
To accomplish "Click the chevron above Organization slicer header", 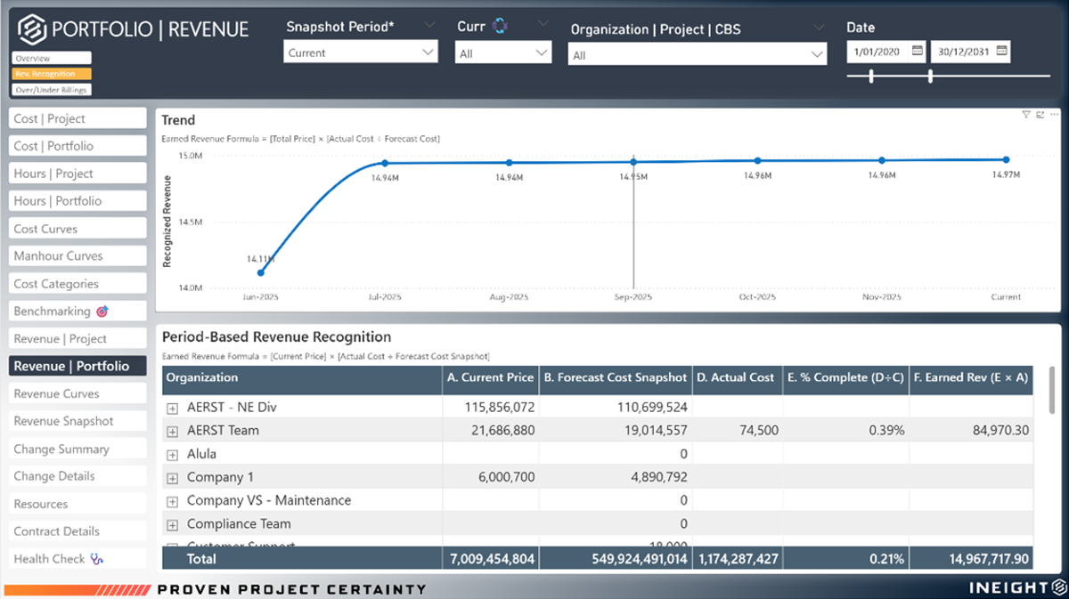I will [x=819, y=28].
